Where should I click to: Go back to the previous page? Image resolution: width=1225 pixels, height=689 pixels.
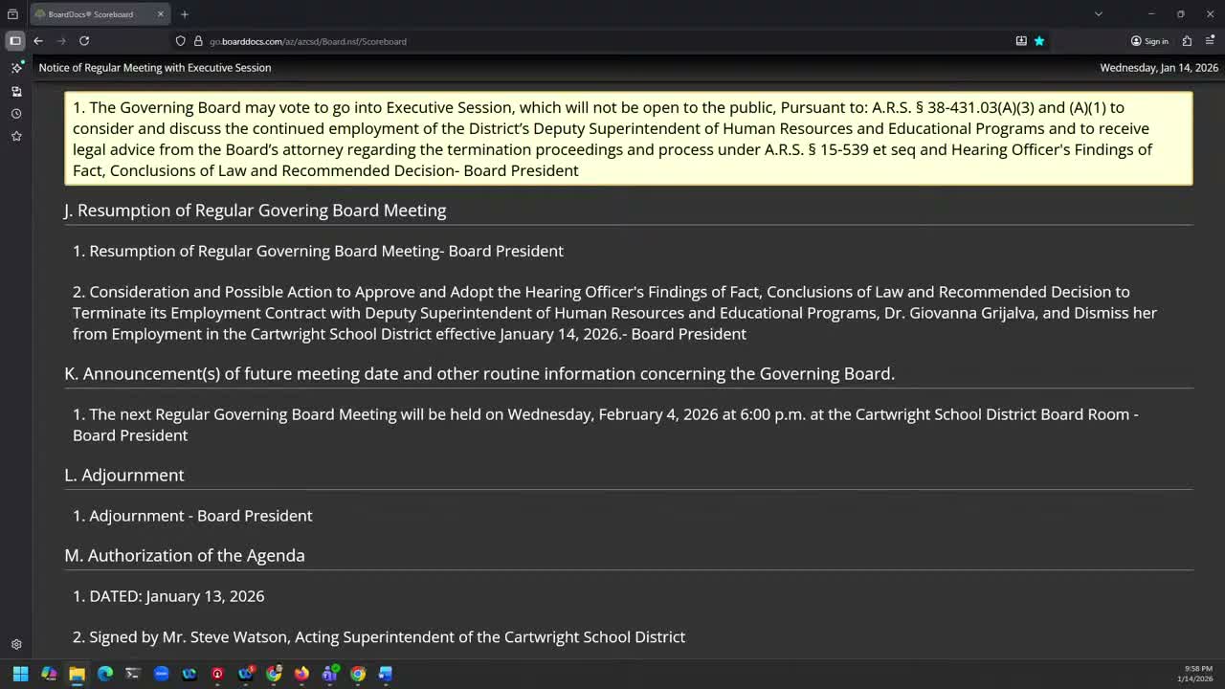pyautogui.click(x=38, y=41)
